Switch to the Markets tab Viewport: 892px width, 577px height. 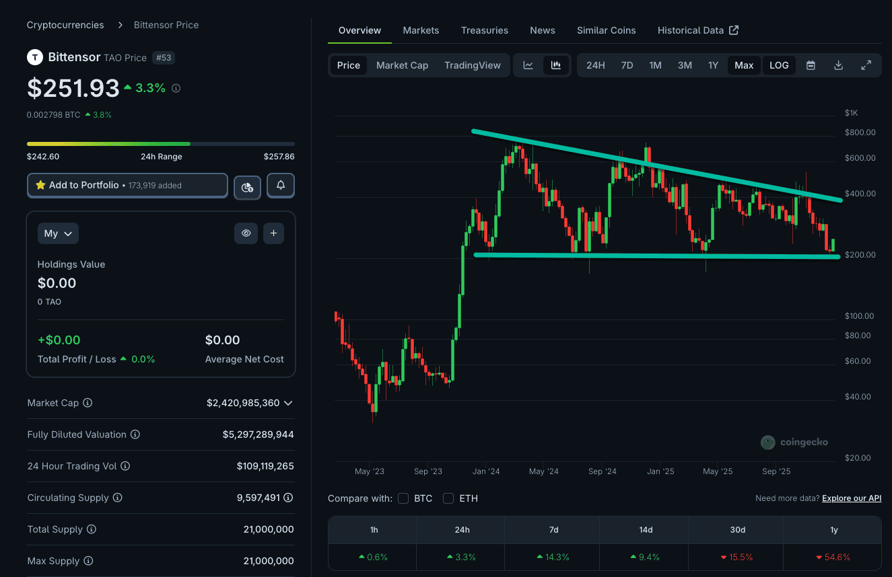point(421,30)
